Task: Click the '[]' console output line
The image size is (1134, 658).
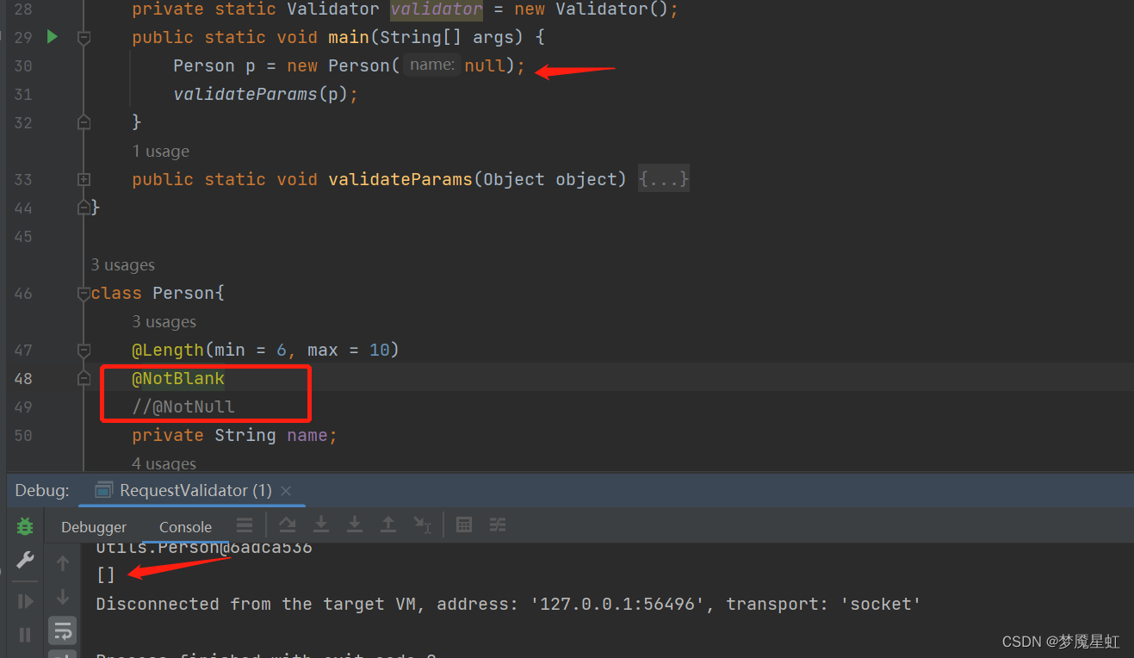Action: pyautogui.click(x=105, y=574)
